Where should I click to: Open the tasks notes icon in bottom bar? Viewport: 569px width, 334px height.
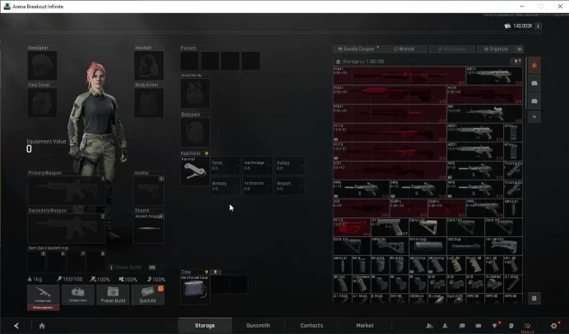[511, 326]
